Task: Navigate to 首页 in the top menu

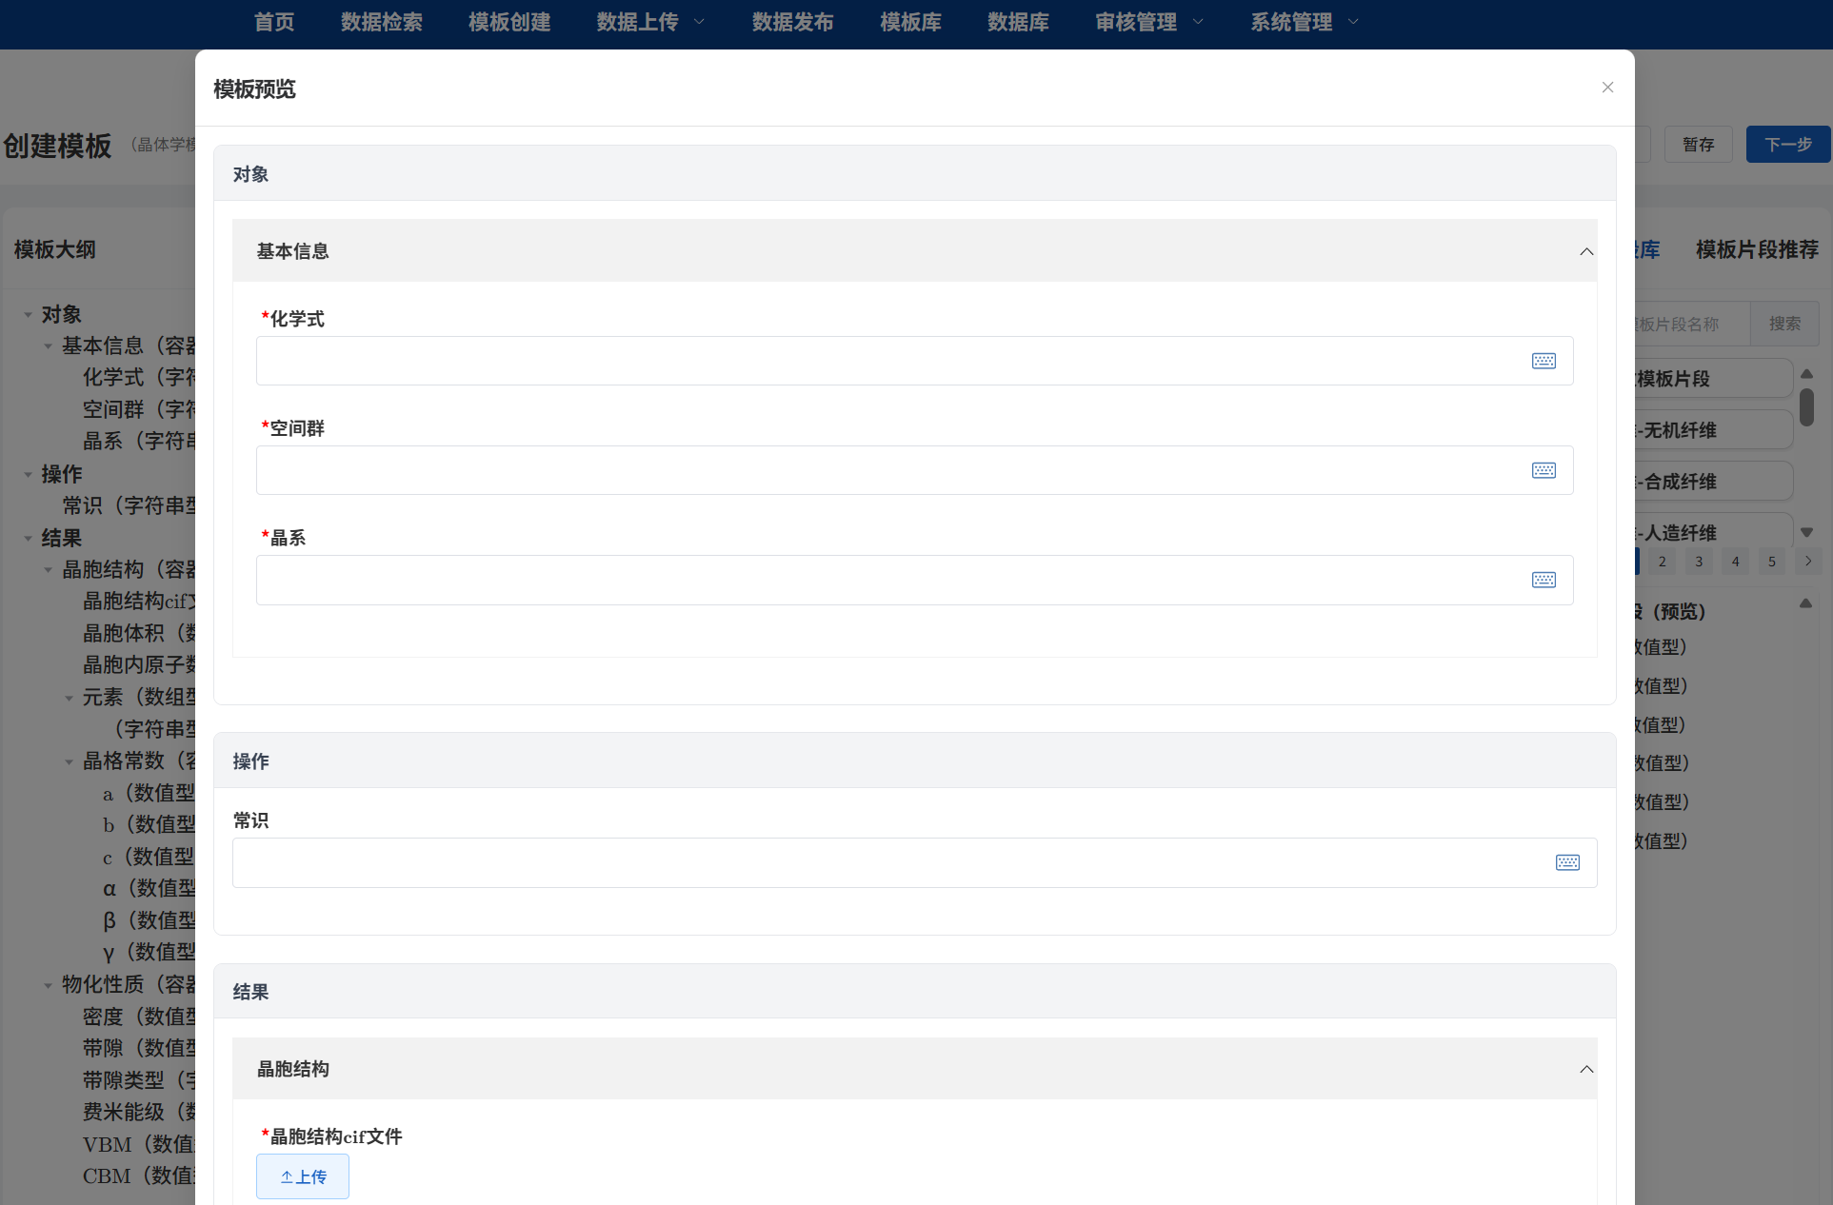Action: point(274,21)
